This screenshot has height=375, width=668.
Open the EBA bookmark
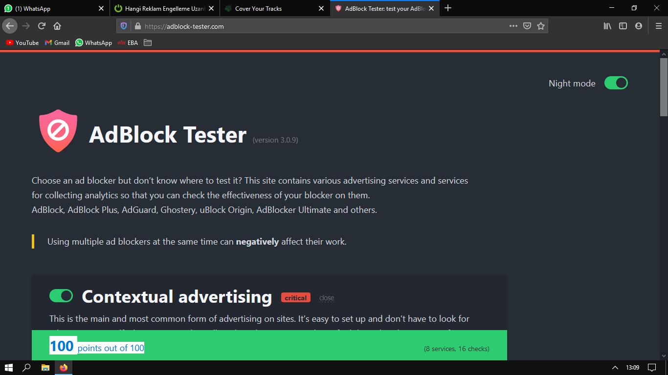[x=128, y=42]
